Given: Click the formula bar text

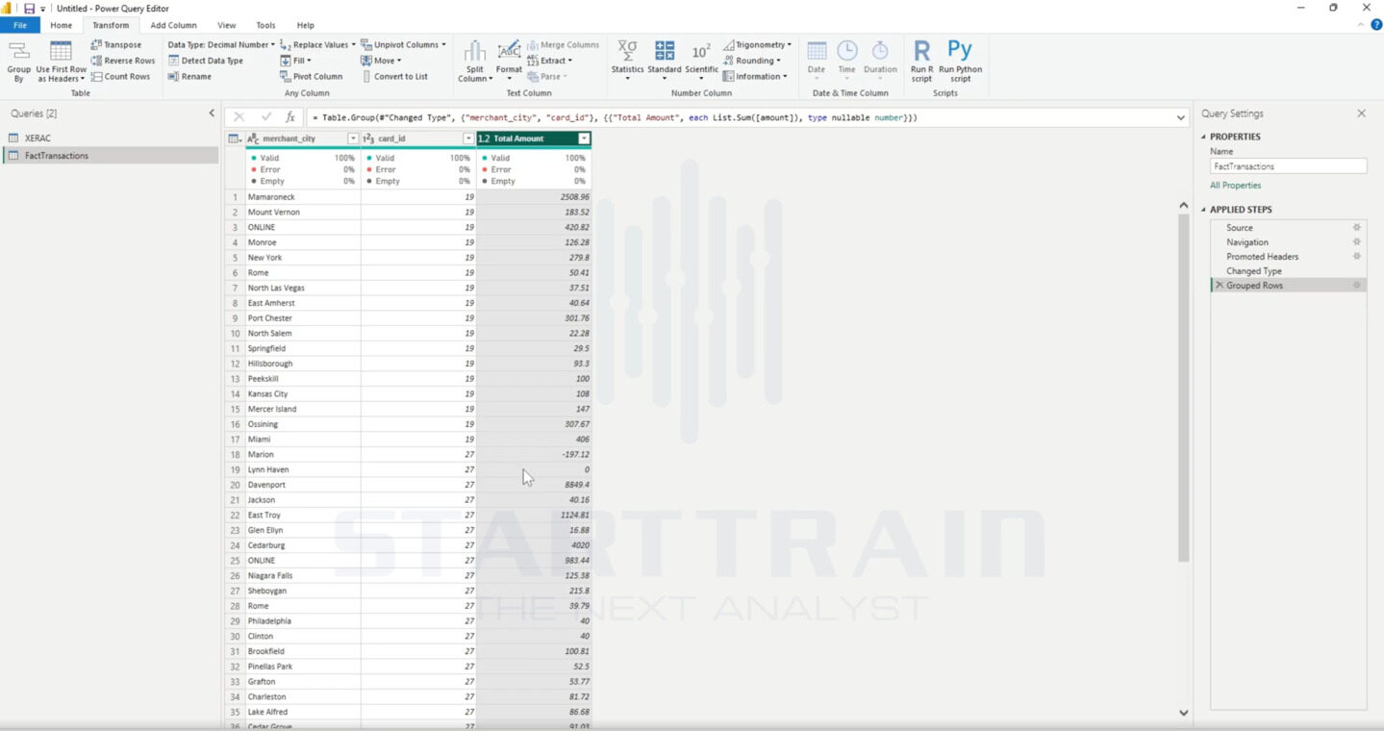Looking at the screenshot, I should pyautogui.click(x=616, y=117).
